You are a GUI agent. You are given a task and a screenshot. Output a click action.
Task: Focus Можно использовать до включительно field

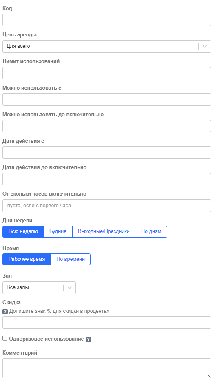coord(106,126)
